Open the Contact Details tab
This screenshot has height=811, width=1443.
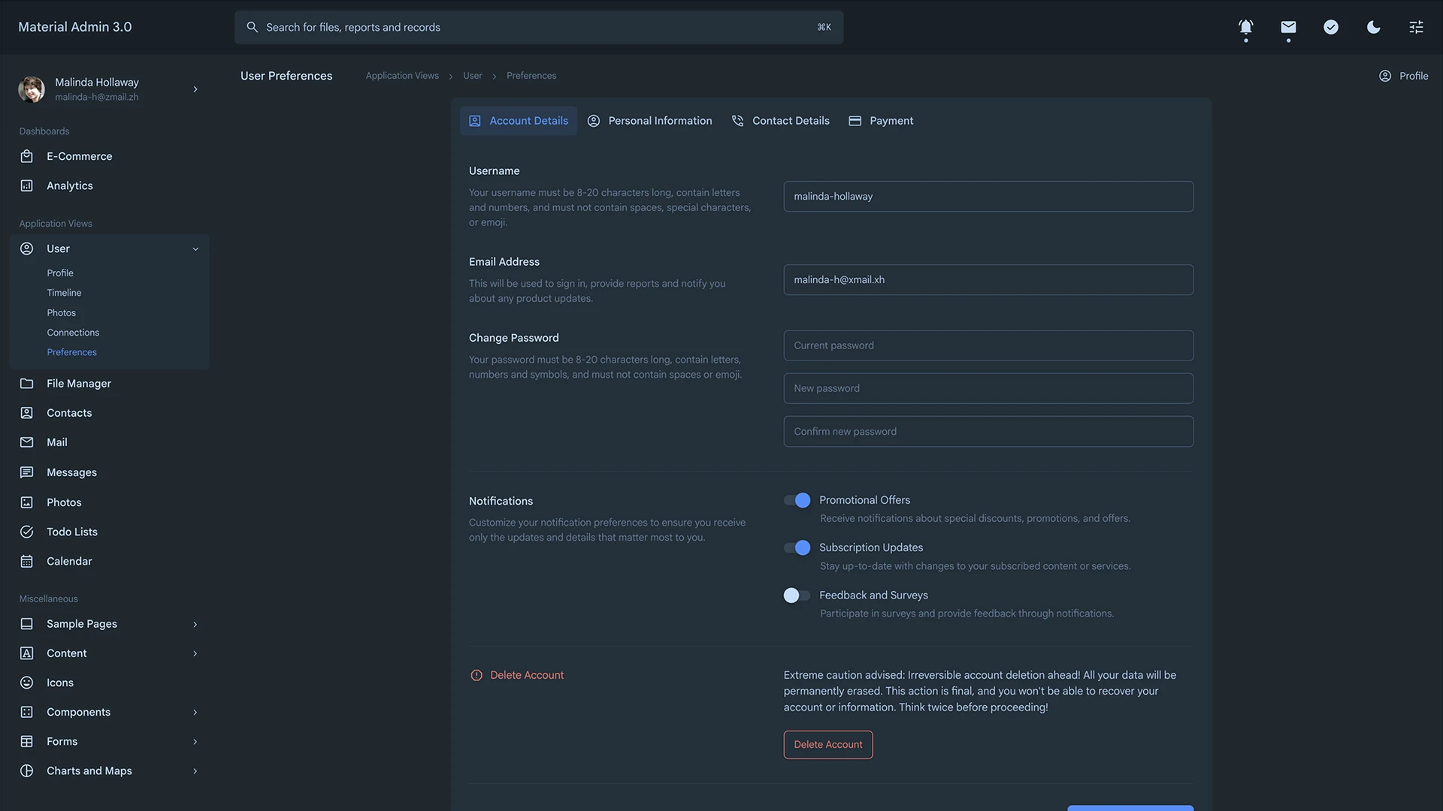point(781,121)
